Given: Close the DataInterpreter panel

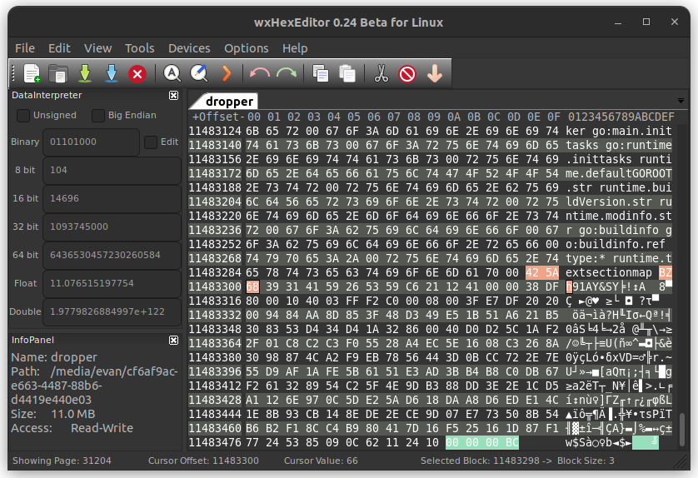Looking at the screenshot, I should pyautogui.click(x=173, y=95).
